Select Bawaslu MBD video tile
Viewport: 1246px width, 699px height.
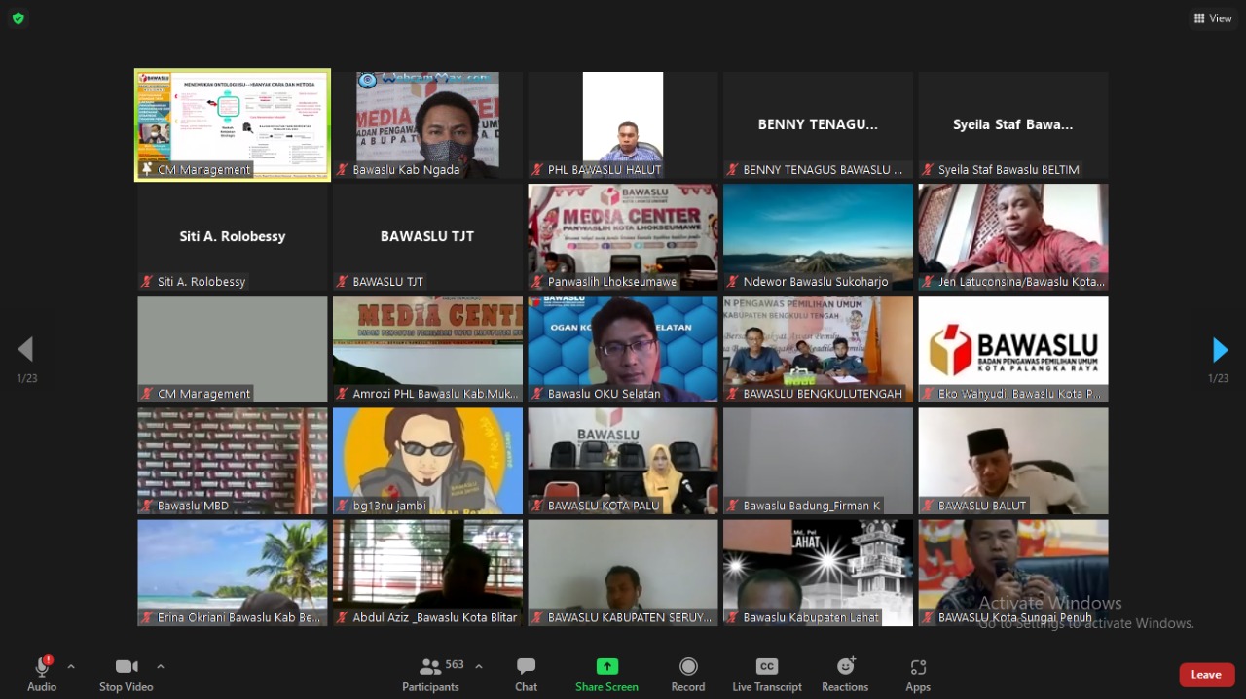[x=233, y=461]
